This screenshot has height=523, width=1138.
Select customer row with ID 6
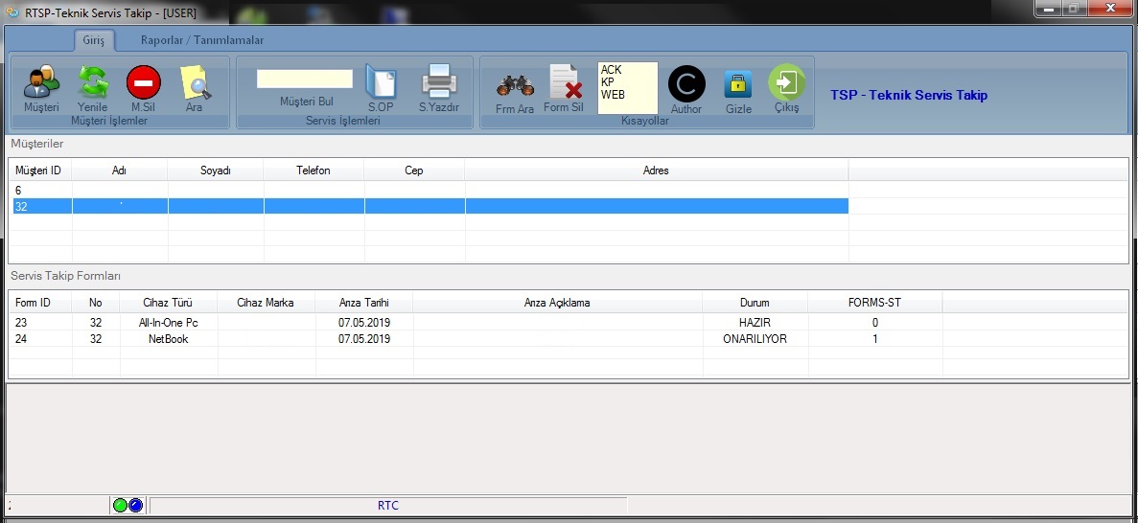click(x=431, y=190)
